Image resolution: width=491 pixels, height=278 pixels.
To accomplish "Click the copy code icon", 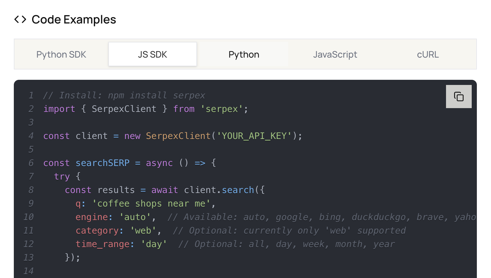I will (459, 96).
